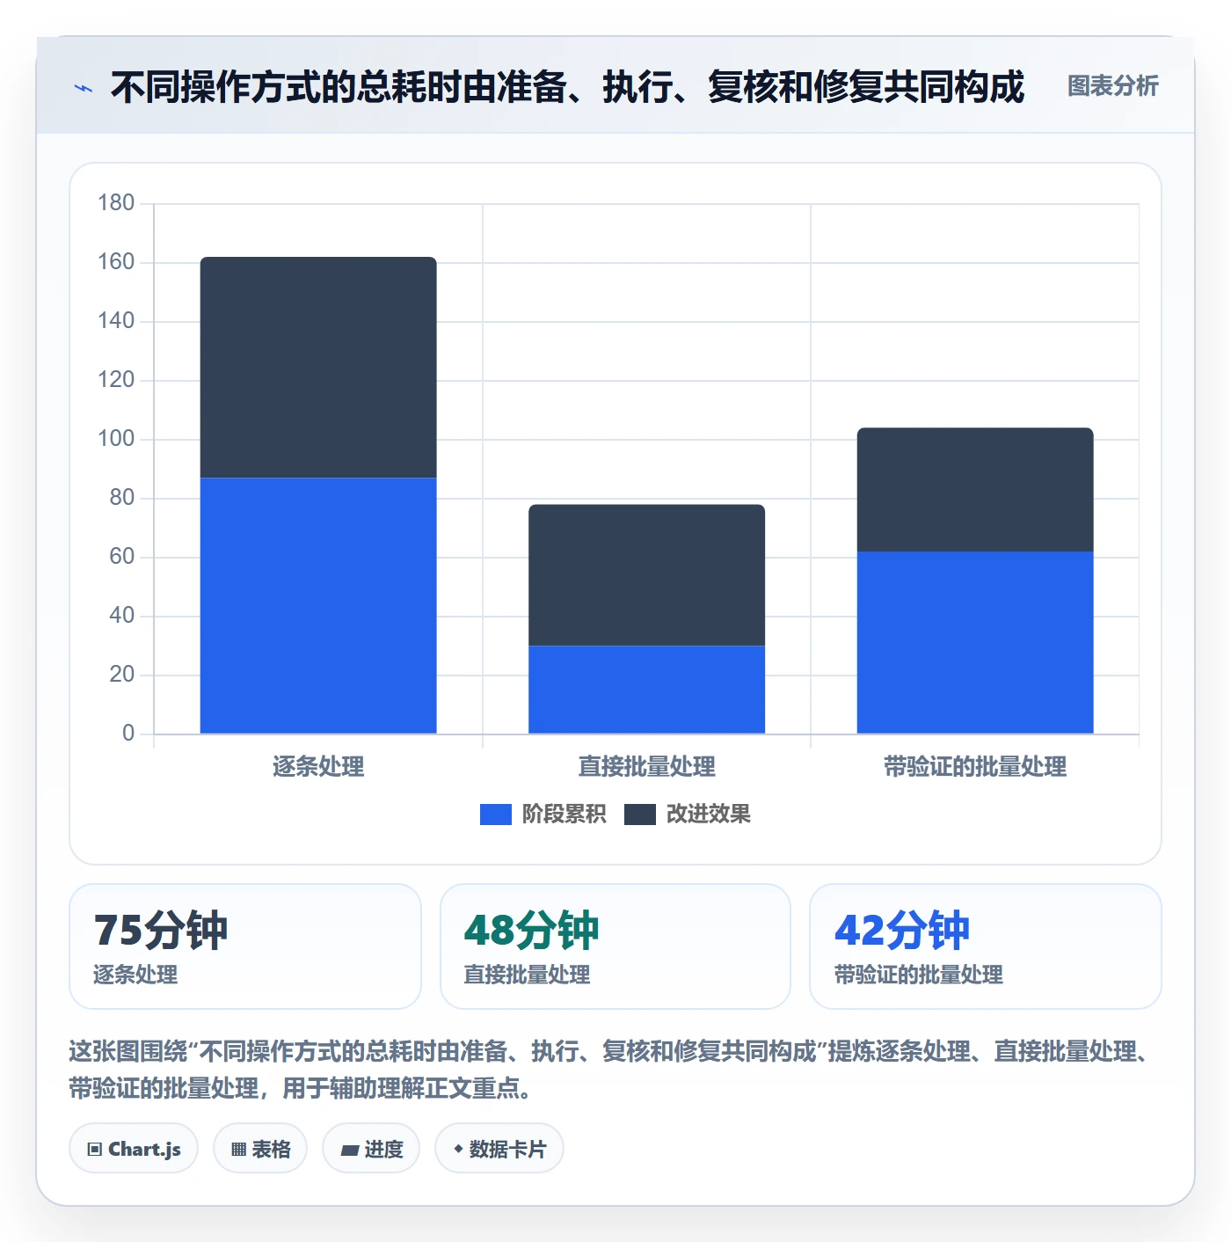Select the Chart.js tag chip
The height and width of the screenshot is (1242, 1231).
pos(134,1149)
